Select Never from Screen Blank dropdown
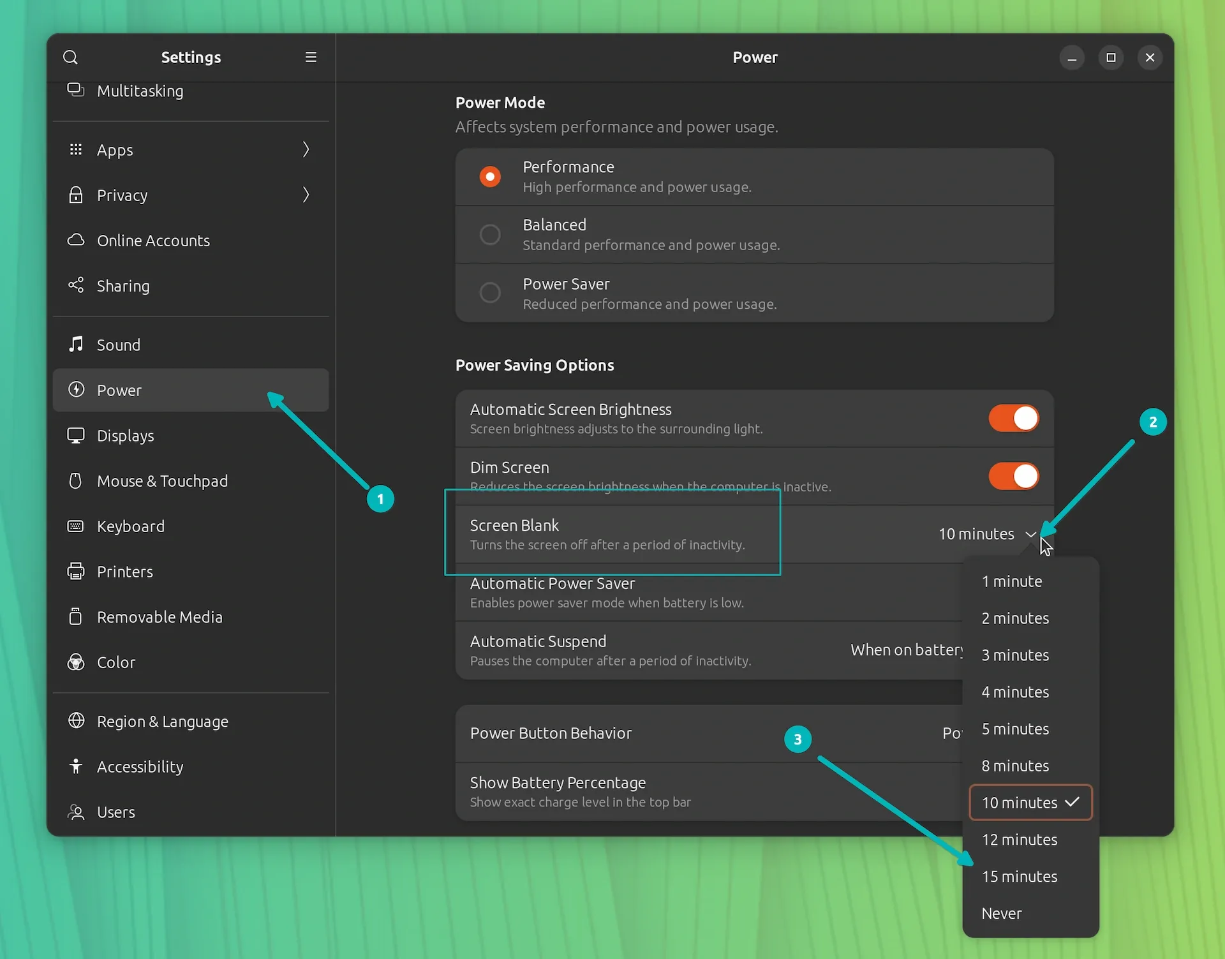 (1001, 913)
